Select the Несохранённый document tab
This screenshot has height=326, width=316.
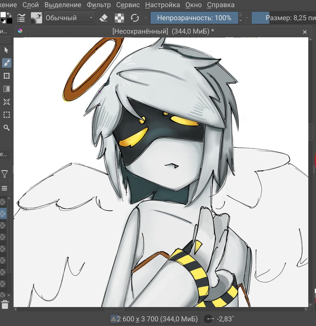click(163, 31)
